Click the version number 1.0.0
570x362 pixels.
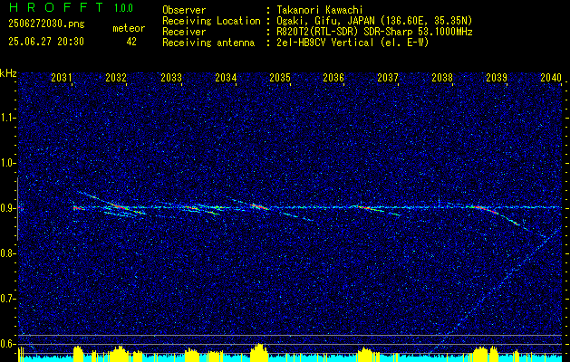[123, 8]
